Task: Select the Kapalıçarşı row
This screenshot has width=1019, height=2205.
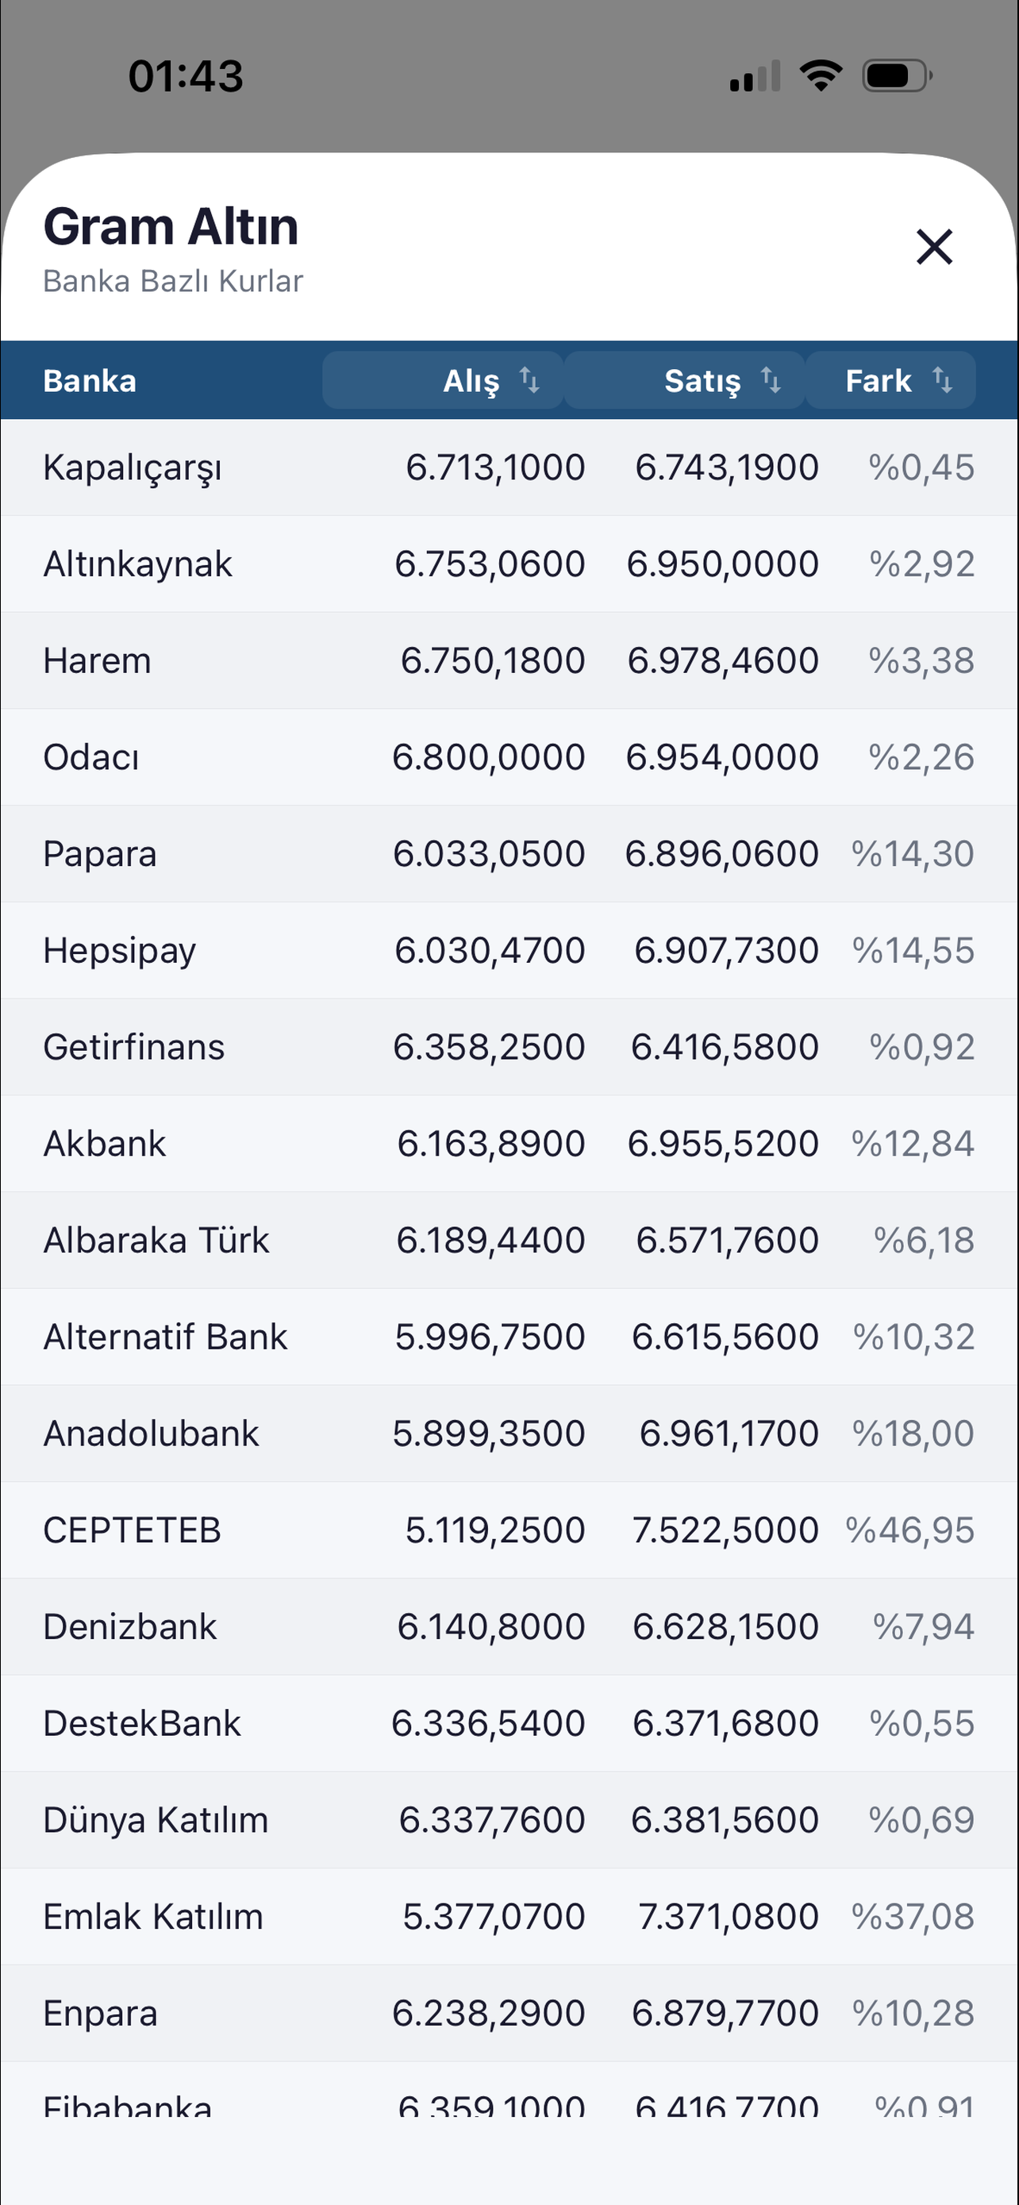Action: pos(508,468)
